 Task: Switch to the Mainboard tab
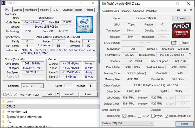click(x=31, y=10)
